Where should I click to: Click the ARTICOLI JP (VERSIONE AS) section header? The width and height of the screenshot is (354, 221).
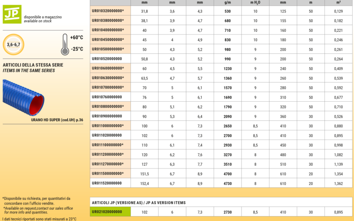[x=139, y=202]
